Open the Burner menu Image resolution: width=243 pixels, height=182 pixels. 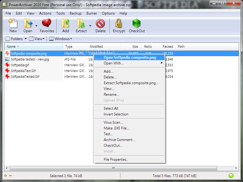pos(92,13)
